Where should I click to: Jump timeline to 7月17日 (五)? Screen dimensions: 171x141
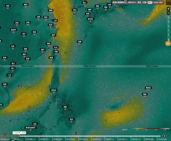point(70,139)
